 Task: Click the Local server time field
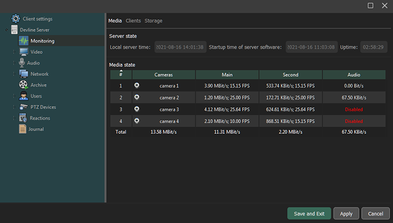(x=180, y=47)
